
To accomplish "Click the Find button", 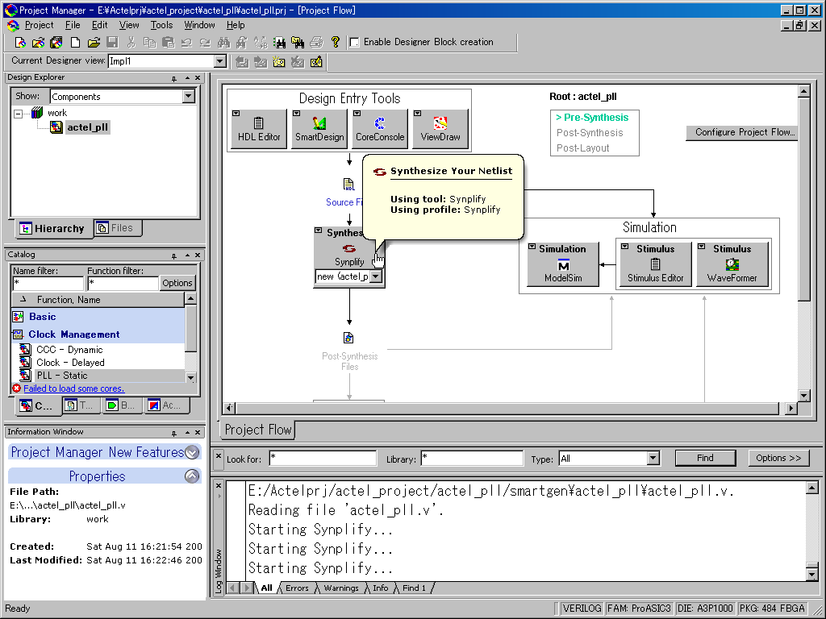I will click(705, 458).
